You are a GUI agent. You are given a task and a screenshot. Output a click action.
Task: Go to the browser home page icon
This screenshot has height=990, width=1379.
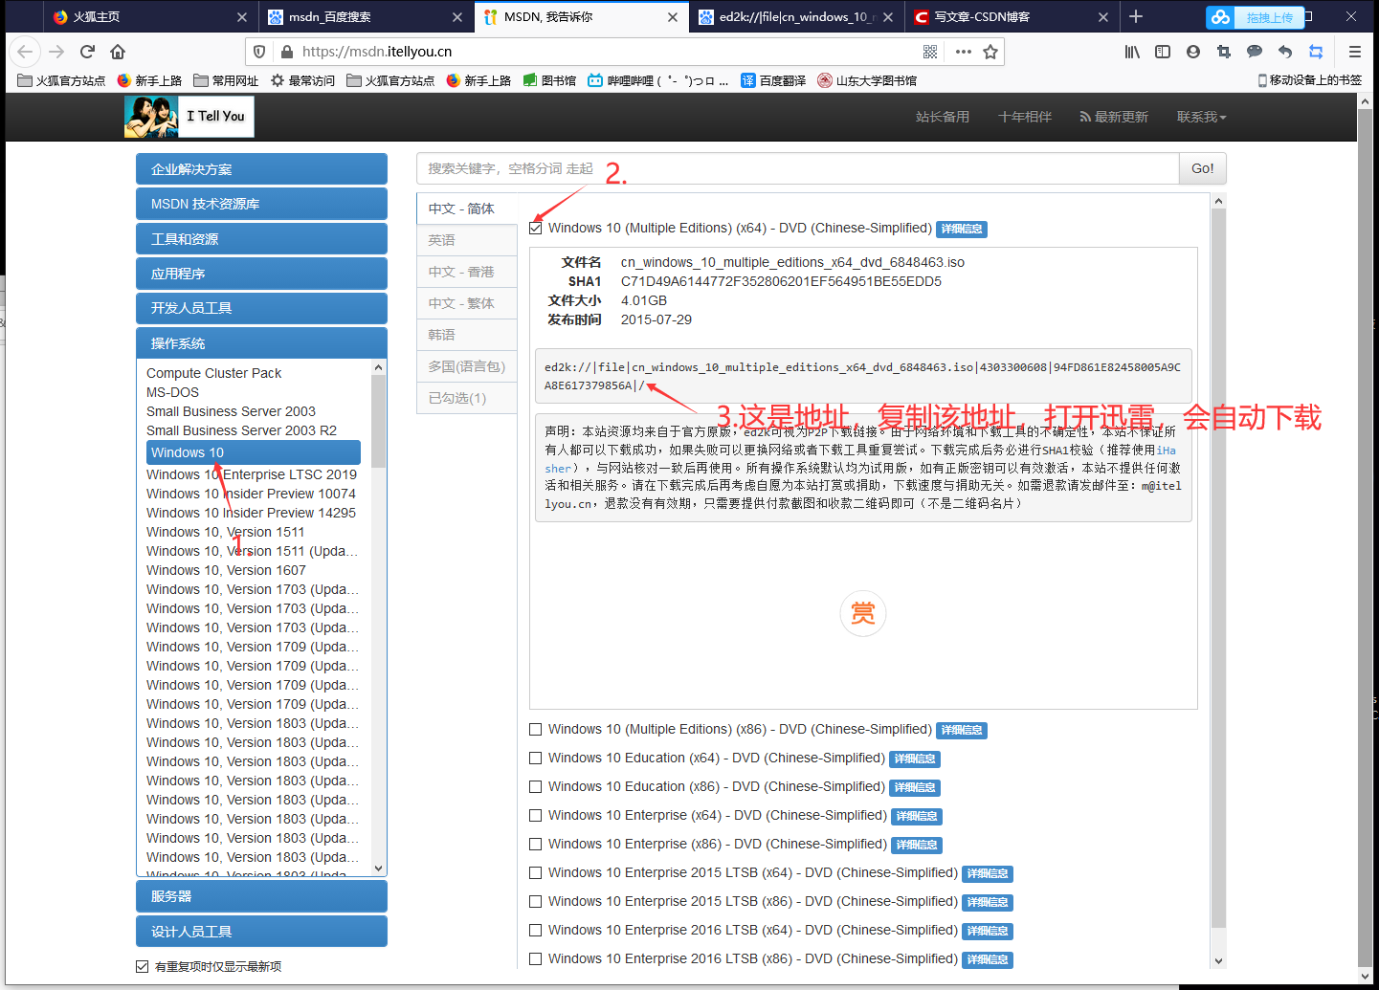tap(118, 52)
